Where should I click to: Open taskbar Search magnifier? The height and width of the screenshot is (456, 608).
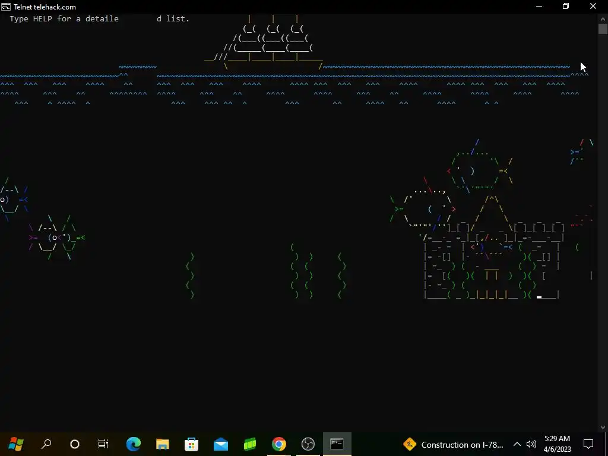[x=46, y=444]
